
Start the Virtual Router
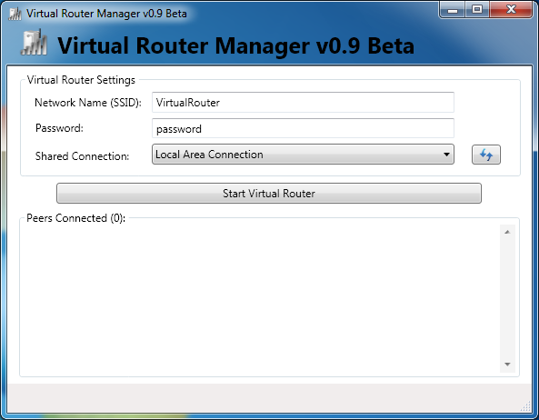[x=269, y=193]
